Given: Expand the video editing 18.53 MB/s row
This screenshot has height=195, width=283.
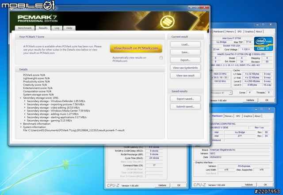Looking at the screenshot, I should [x=25, y=107].
